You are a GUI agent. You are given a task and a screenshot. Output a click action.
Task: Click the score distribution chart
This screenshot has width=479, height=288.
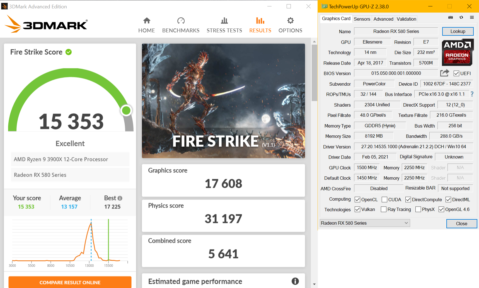[70, 241]
